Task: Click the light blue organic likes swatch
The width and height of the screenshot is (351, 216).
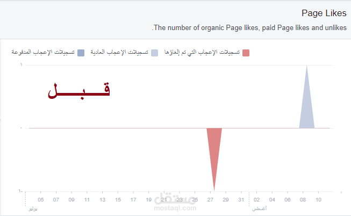Action: [154, 53]
